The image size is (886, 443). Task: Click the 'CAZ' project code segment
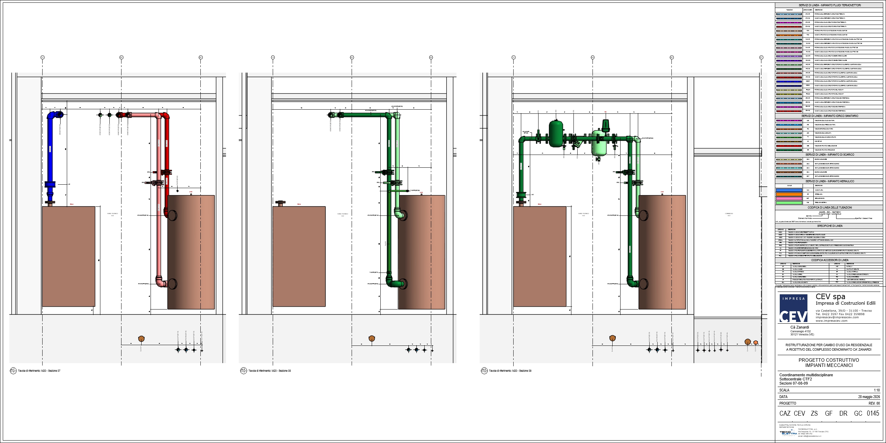coord(785,413)
